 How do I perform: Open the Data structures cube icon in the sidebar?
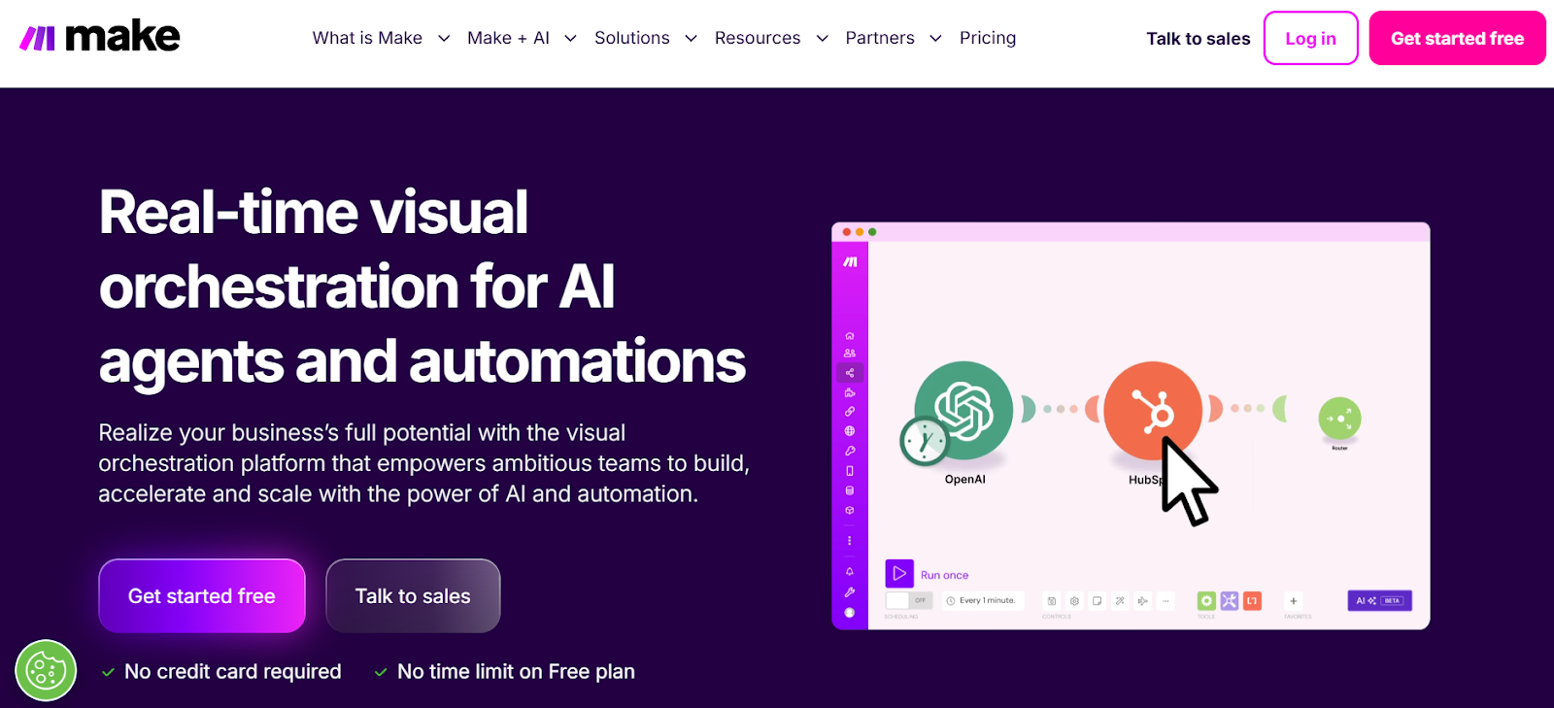point(850,510)
